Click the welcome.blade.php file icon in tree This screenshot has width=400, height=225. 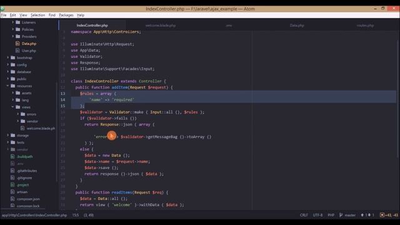pyautogui.click(x=22, y=128)
